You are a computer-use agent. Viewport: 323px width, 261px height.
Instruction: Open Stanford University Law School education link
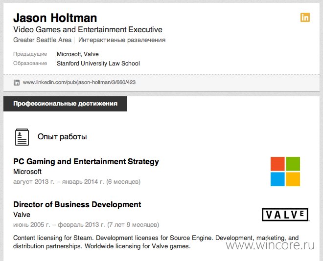point(98,64)
